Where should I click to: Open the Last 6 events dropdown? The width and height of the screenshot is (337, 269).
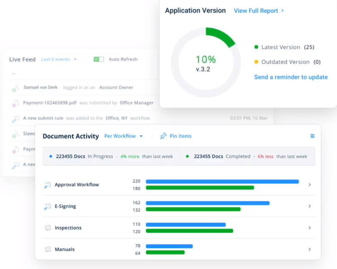tap(58, 59)
